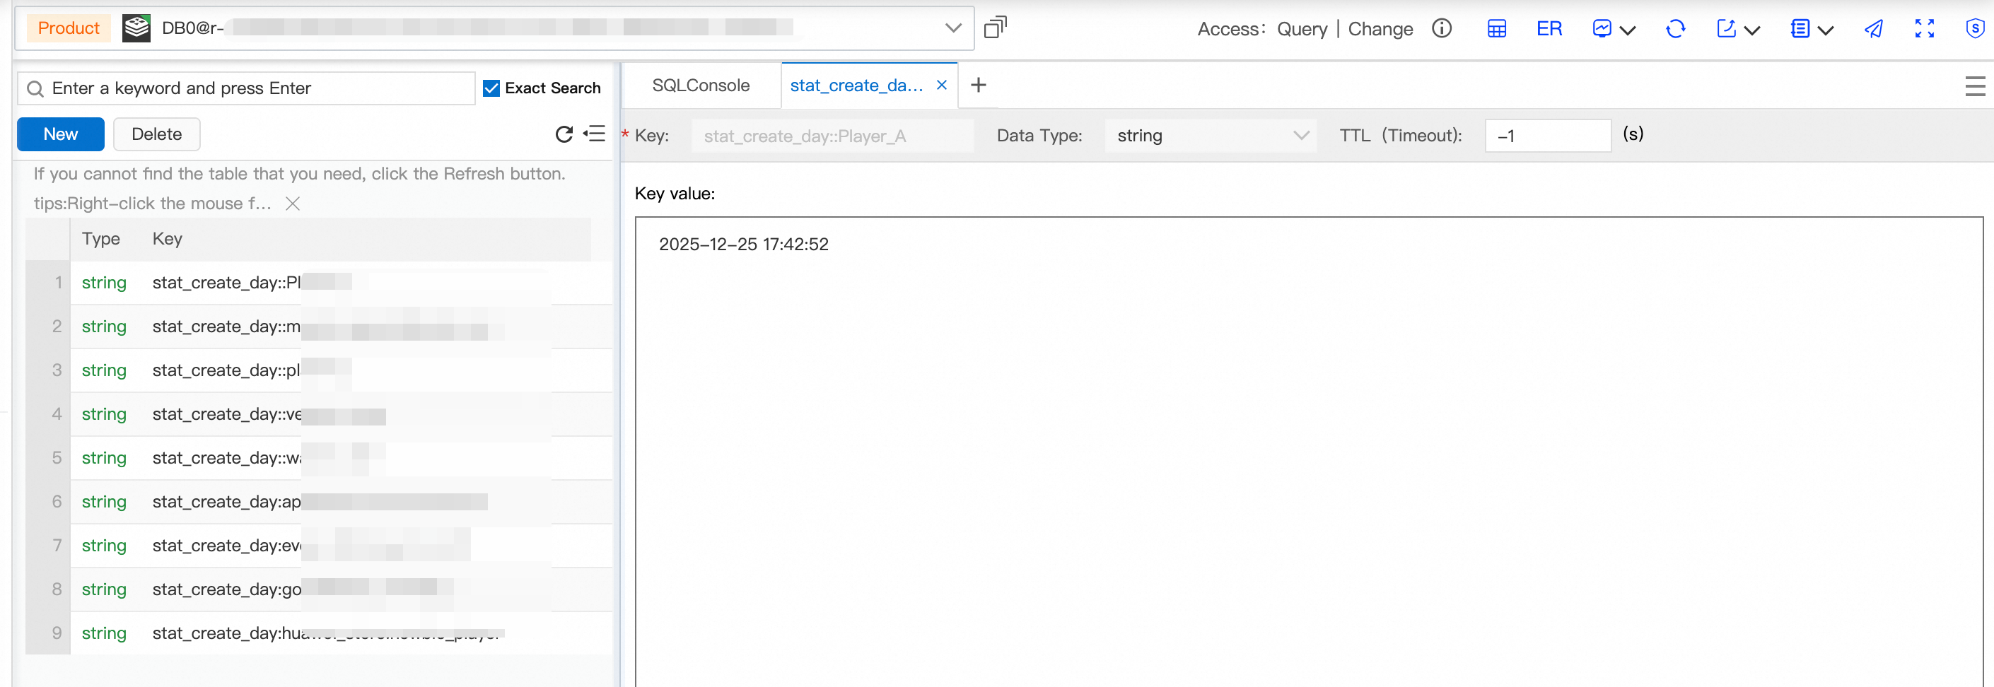Screen dimensions: 1994x687
Task: Open the DB0 database selector dropdown
Action: click(953, 28)
